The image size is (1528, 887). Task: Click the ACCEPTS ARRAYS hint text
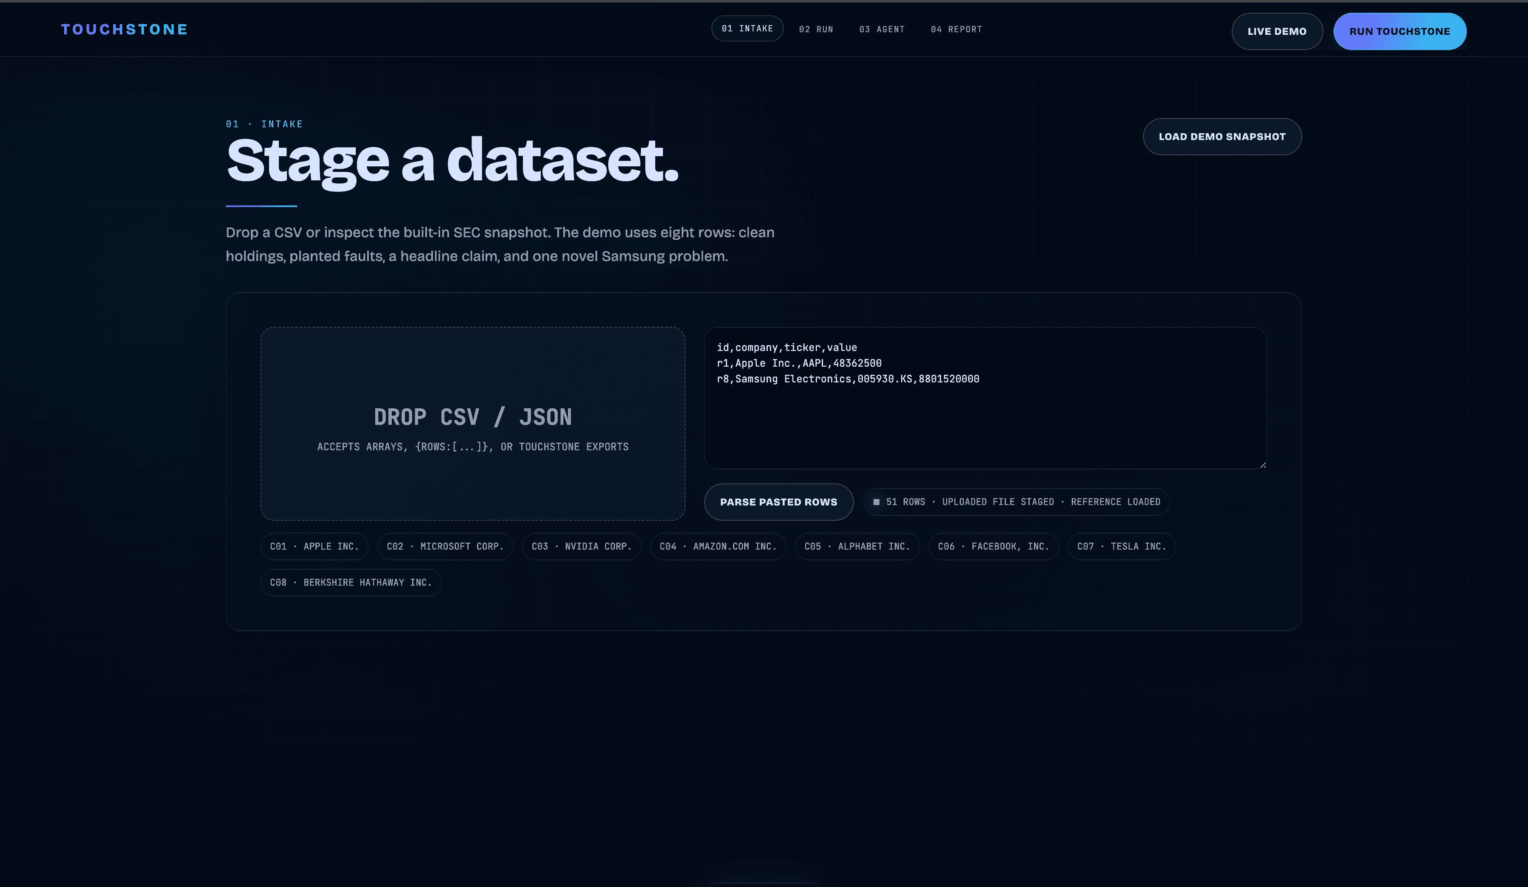[473, 447]
